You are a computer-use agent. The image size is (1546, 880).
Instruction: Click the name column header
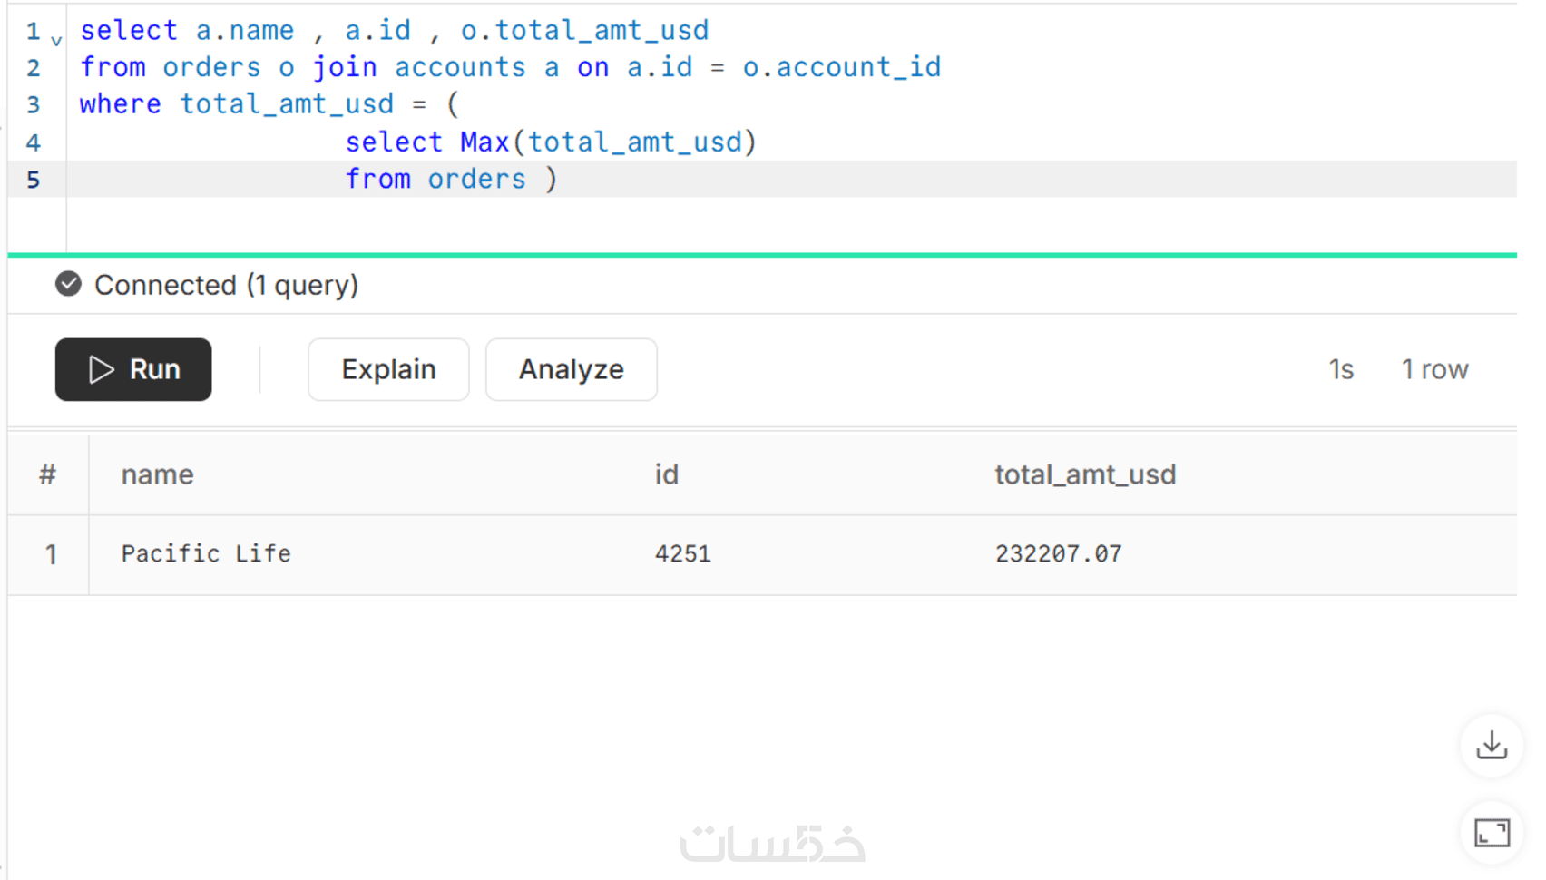click(157, 474)
